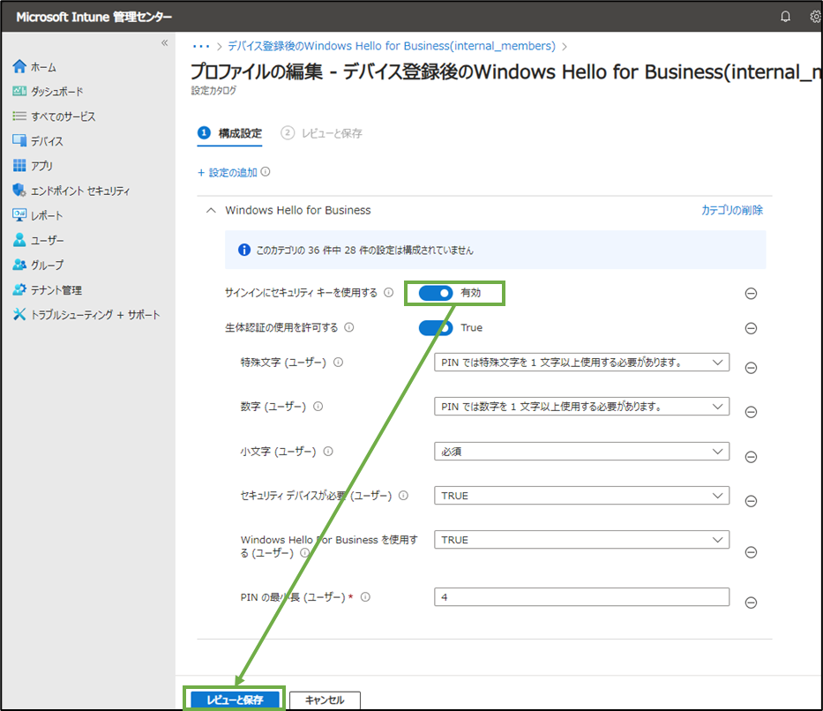Open the Windows Hello for Business を使用する dropdown
The width and height of the screenshot is (823, 711).
(x=581, y=539)
